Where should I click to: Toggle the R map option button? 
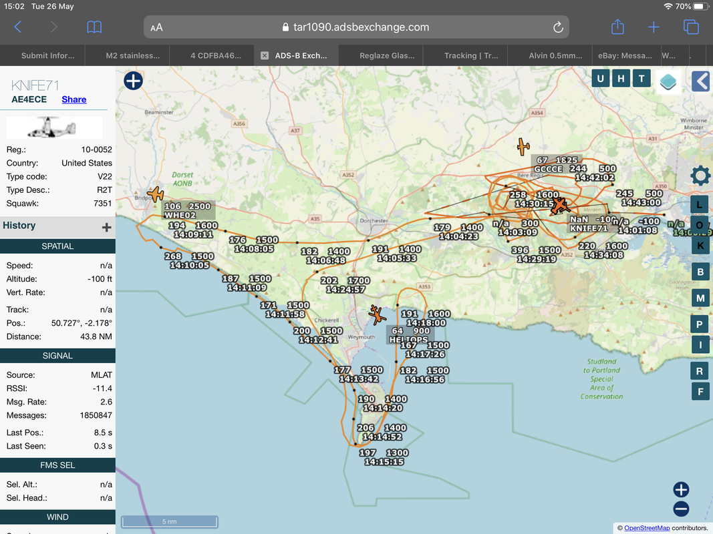click(700, 371)
